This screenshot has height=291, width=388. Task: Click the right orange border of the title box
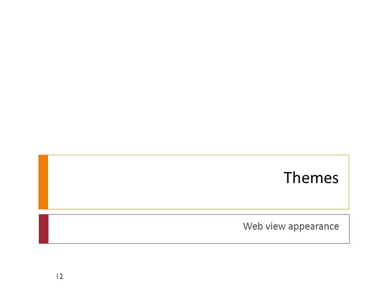pos(349,182)
